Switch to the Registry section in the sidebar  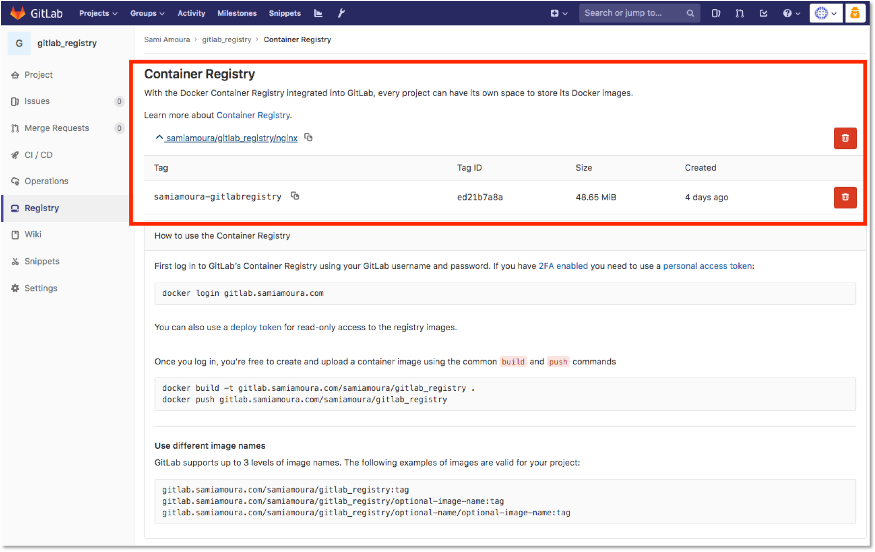pyautogui.click(x=41, y=208)
